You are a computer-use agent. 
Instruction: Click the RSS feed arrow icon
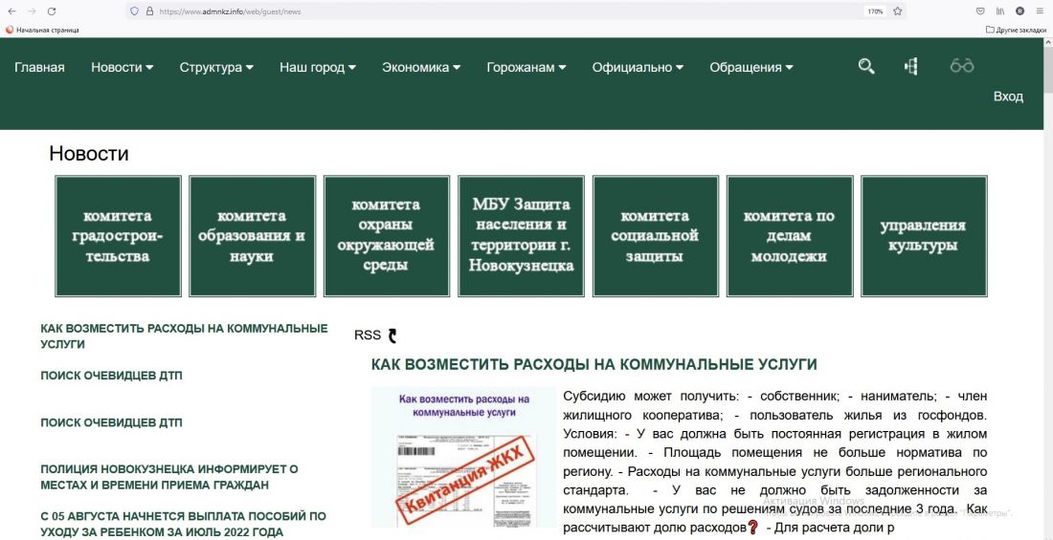[392, 335]
